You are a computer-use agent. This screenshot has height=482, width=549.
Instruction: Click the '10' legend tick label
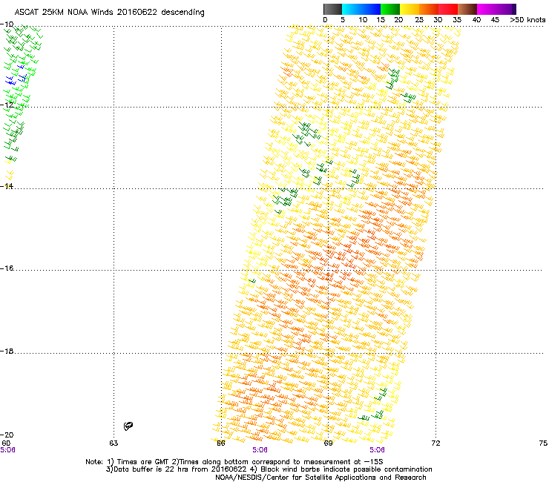(x=363, y=20)
